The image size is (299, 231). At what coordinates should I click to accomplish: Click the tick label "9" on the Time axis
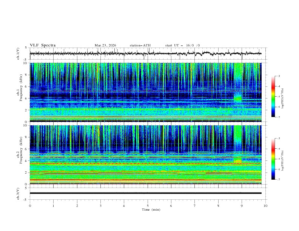point(242,206)
